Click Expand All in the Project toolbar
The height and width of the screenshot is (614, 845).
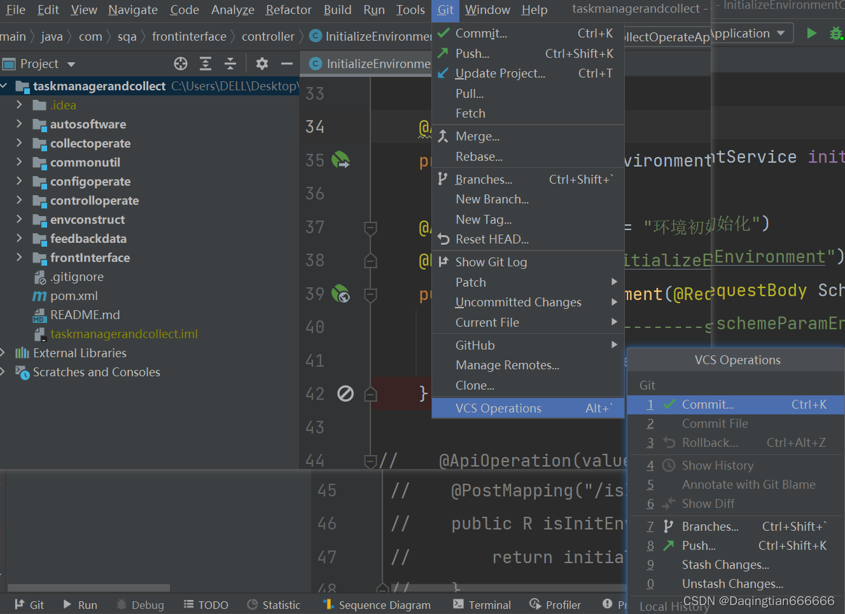[x=205, y=64]
